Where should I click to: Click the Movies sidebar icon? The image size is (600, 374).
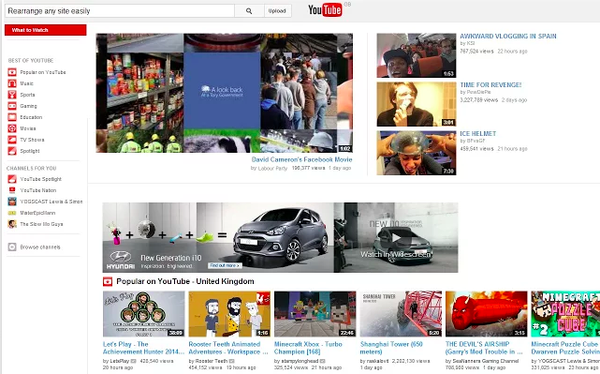[x=12, y=128]
